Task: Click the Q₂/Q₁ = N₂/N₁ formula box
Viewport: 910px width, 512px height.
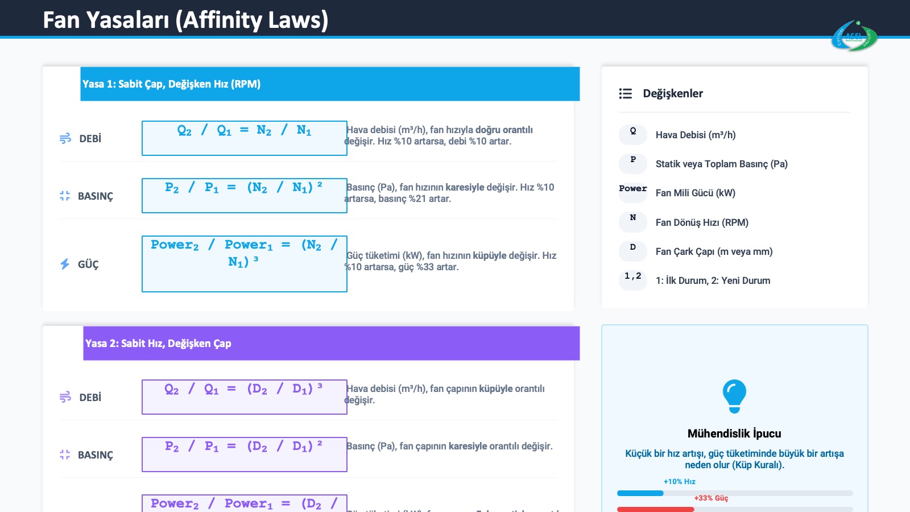Action: click(245, 138)
